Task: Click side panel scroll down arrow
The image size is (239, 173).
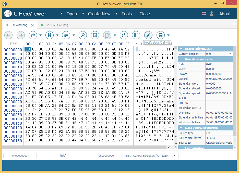Action: pyautogui.click(x=235, y=147)
